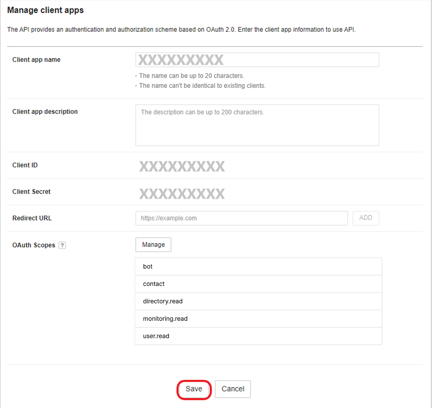The image size is (433, 408).
Task: Click the OAuth 2.0 description sentence
Action: point(181,30)
